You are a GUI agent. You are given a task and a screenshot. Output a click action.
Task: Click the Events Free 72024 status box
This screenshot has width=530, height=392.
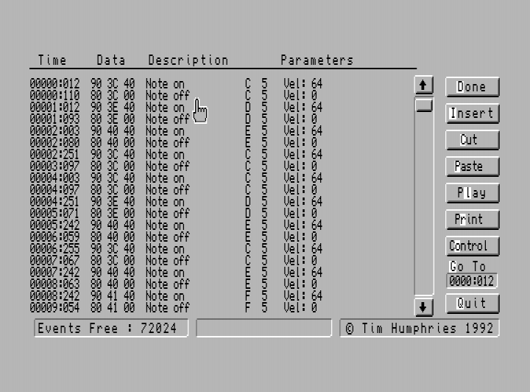pyautogui.click(x=111, y=328)
